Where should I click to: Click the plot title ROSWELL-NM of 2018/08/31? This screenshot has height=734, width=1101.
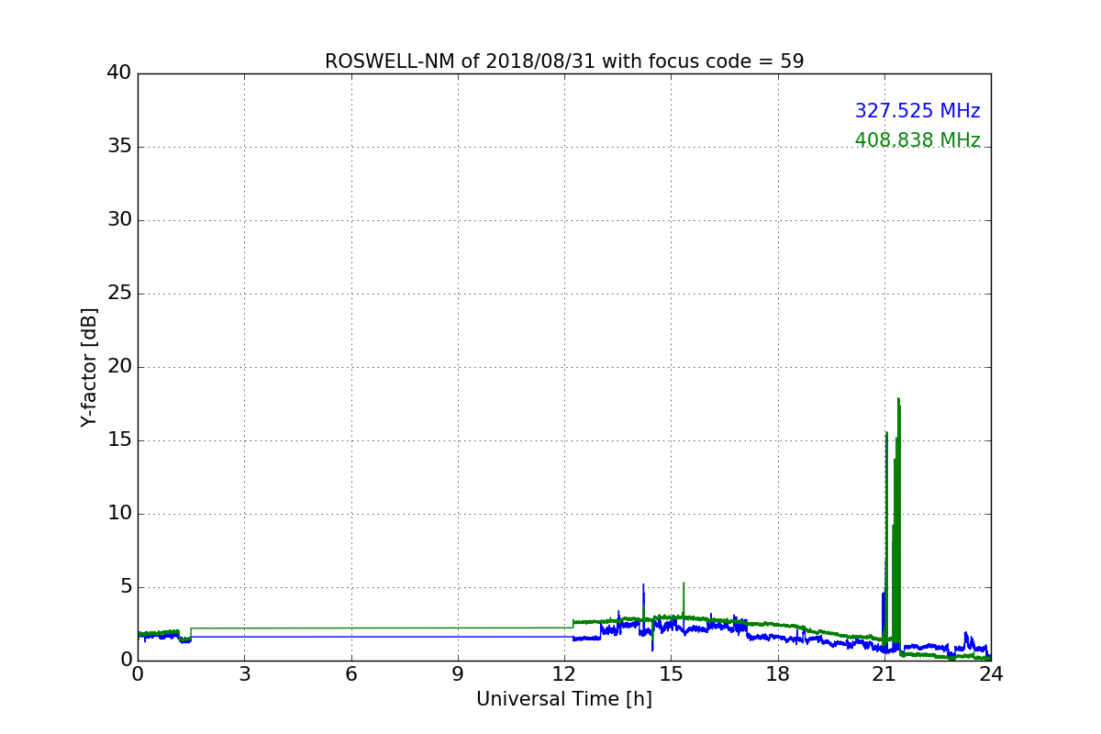pos(564,61)
